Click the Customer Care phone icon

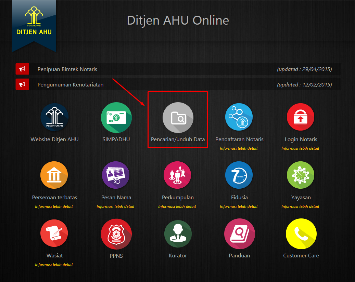point(301,233)
